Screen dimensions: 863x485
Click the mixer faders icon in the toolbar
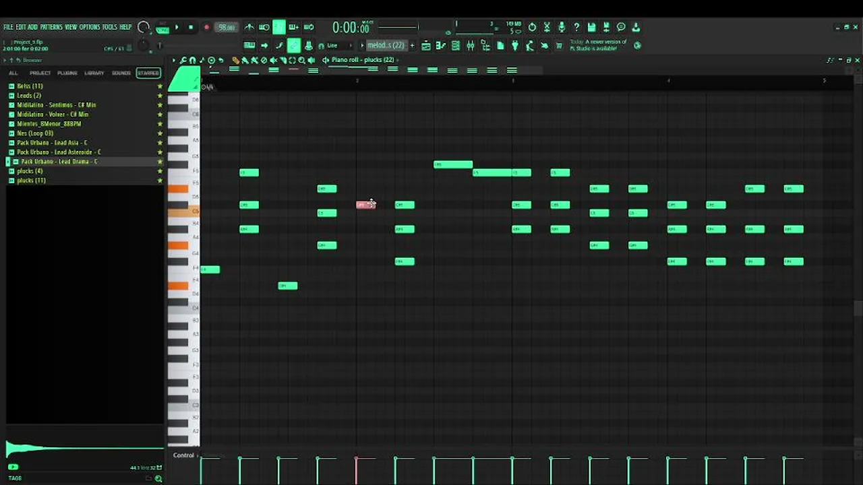pos(471,46)
